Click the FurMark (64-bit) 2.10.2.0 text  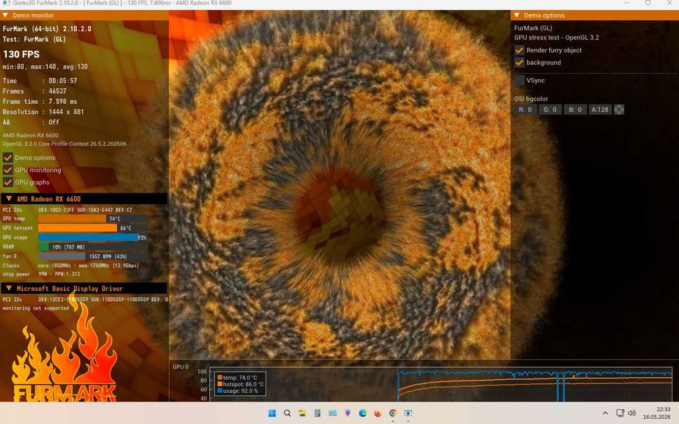click(48, 29)
